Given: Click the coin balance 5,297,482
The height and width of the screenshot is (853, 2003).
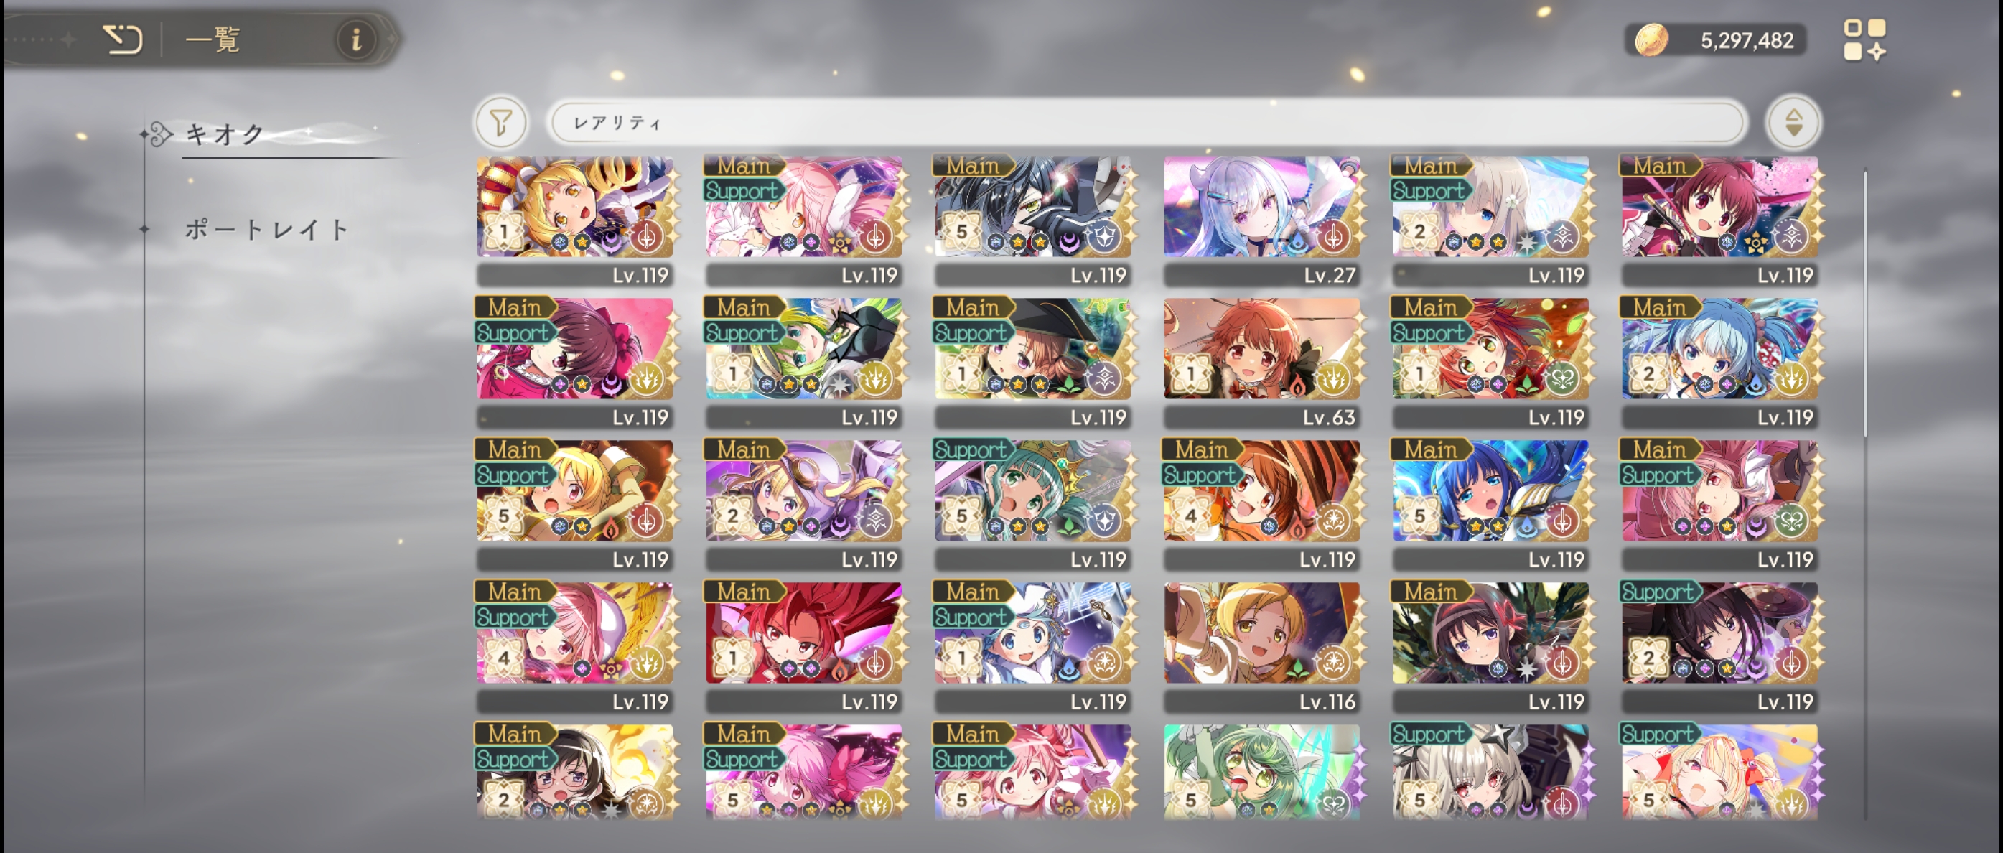Looking at the screenshot, I should tap(1747, 40).
